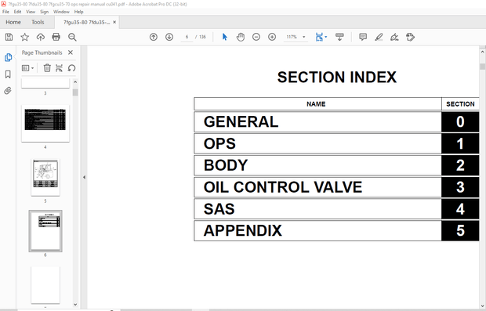Click the SECTION INDEX heading
The width and height of the screenshot is (486, 311).
click(337, 77)
